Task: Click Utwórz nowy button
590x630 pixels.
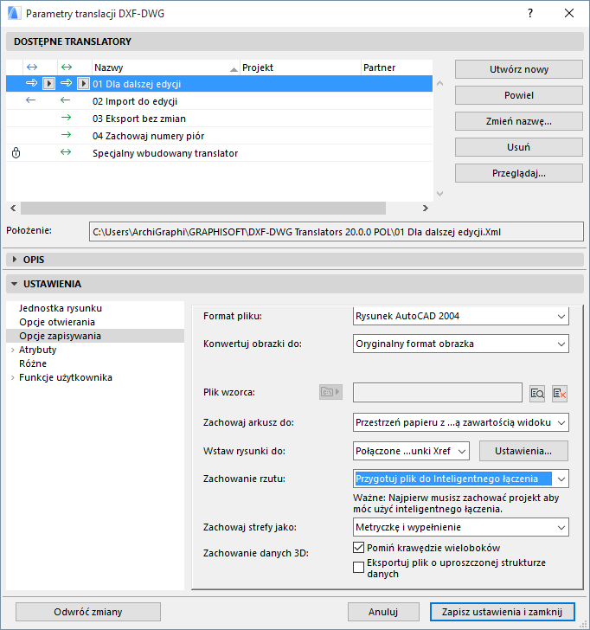Action: [x=518, y=69]
